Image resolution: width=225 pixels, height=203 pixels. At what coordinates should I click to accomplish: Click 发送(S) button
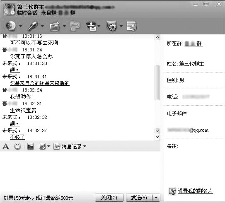pyautogui.click(x=139, y=198)
